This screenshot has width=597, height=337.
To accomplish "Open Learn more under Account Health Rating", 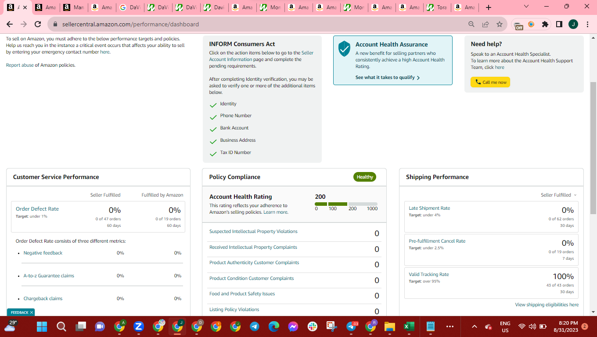I will tap(276, 212).
